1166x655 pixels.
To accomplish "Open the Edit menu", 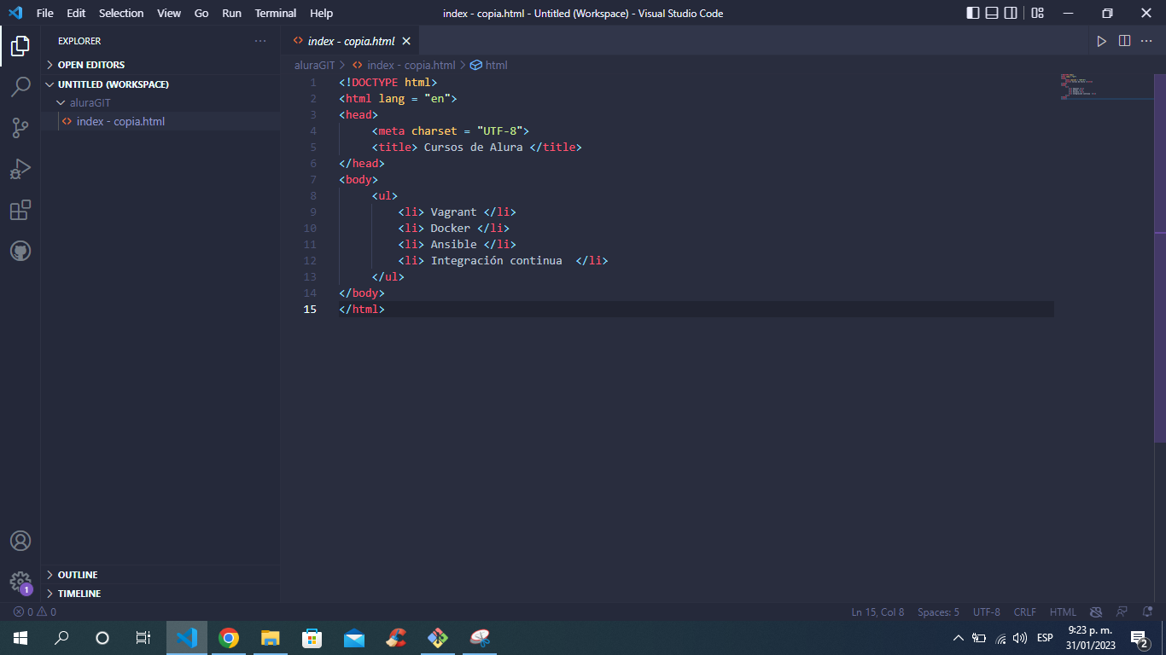I will click(x=76, y=13).
